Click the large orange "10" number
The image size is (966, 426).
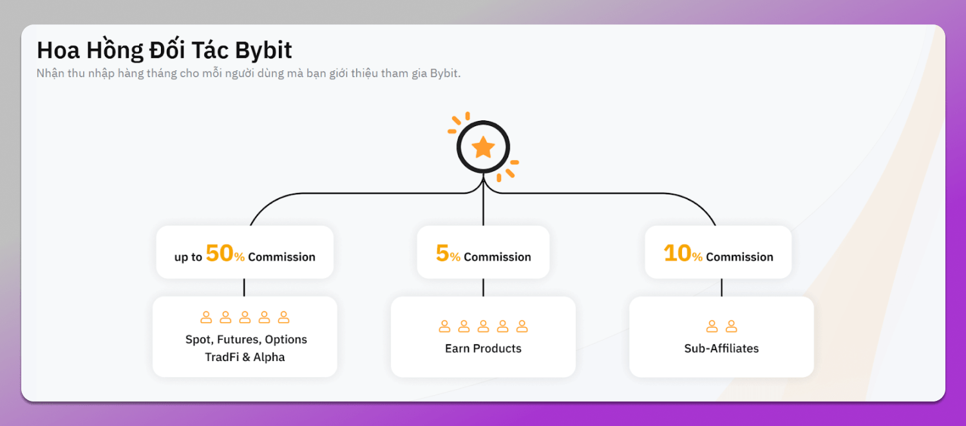(677, 254)
